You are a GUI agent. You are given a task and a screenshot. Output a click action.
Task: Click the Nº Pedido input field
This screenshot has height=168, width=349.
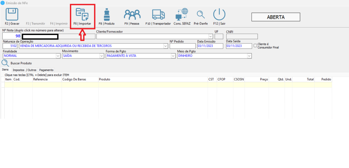(182, 46)
